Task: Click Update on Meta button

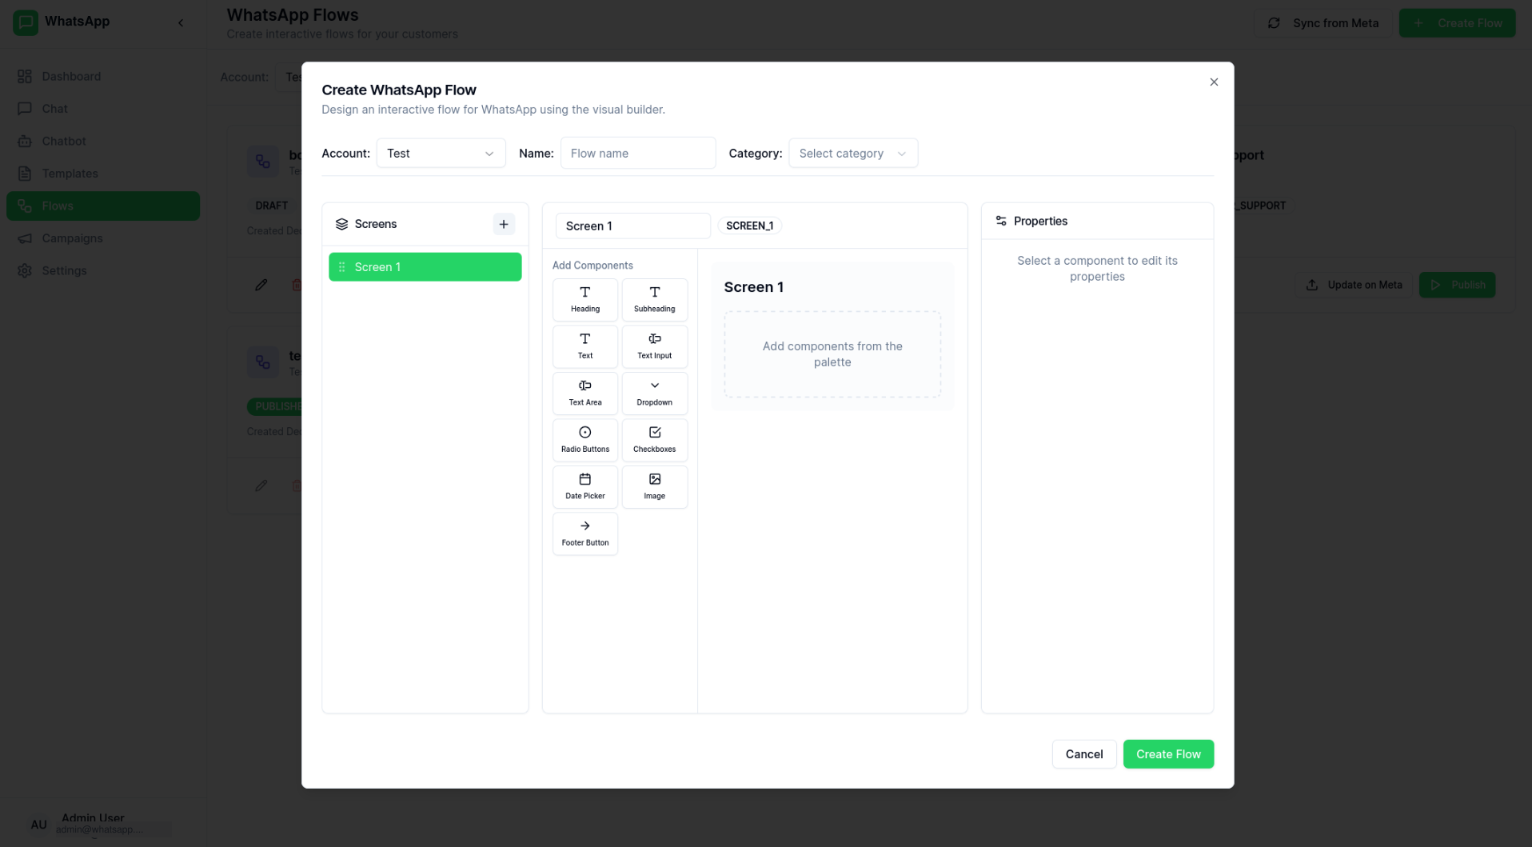Action: (x=1353, y=285)
